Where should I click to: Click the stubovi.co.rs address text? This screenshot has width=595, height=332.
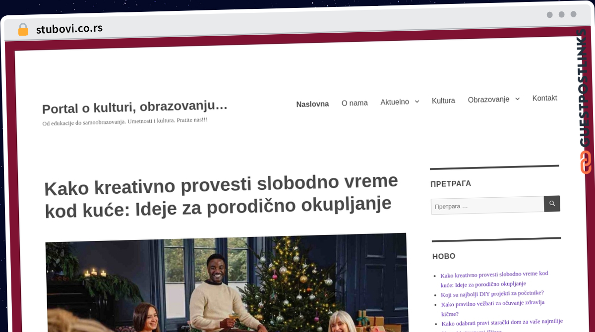[x=69, y=29]
